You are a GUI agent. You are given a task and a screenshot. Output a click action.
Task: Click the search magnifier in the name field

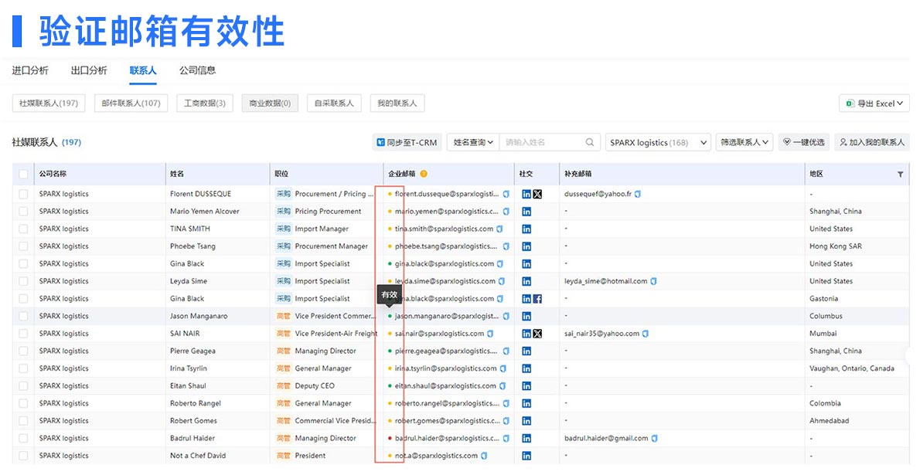(x=590, y=142)
